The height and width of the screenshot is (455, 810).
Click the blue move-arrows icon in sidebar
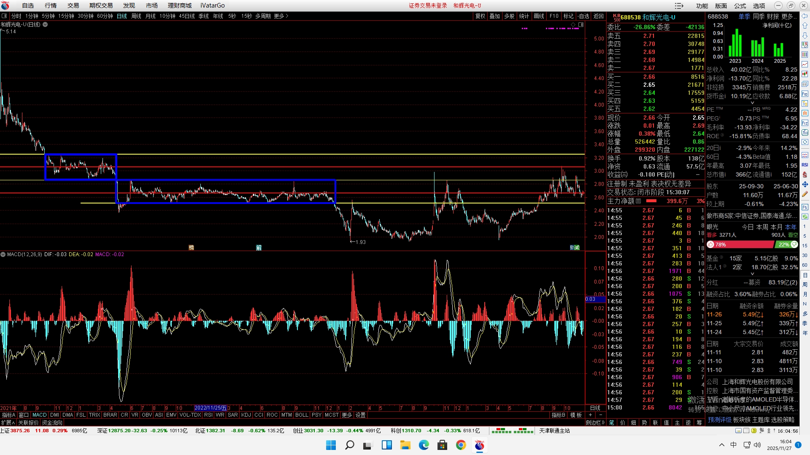click(805, 184)
